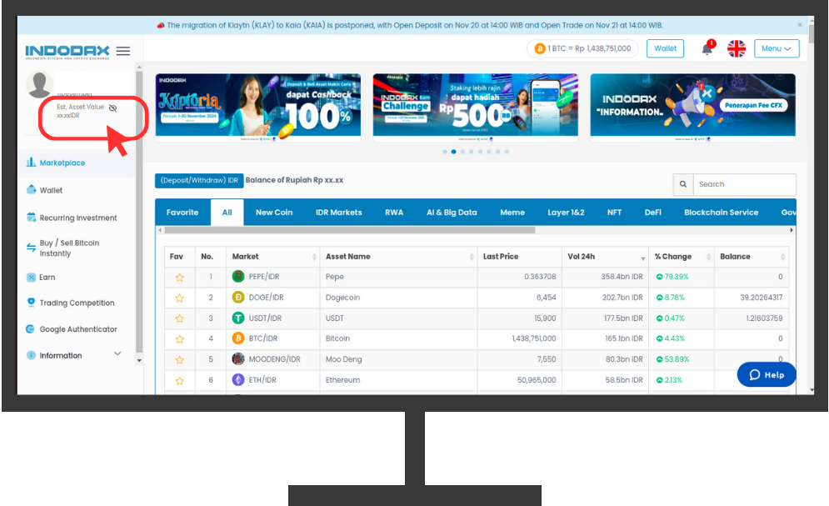Screen dimensions: 829x506
Task: Favorite the ETH/IDR market star
Action: click(180, 380)
